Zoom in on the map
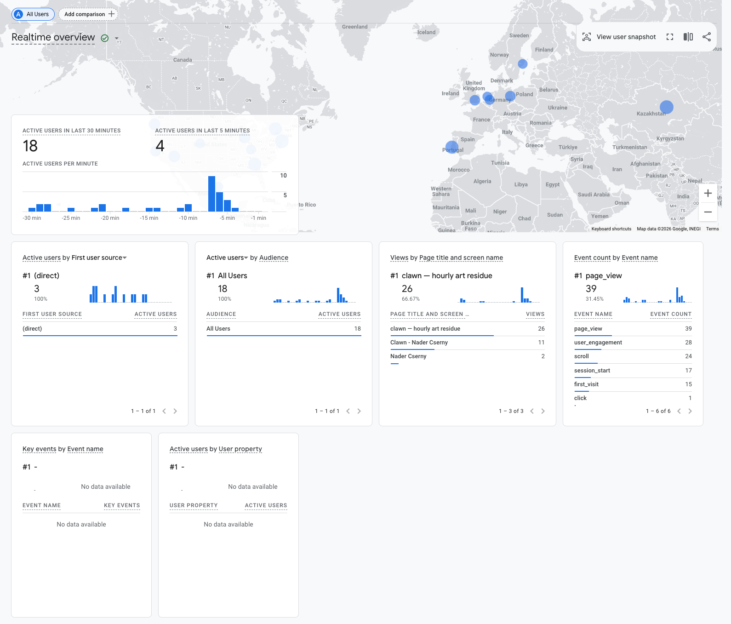This screenshot has width=731, height=624. click(708, 193)
